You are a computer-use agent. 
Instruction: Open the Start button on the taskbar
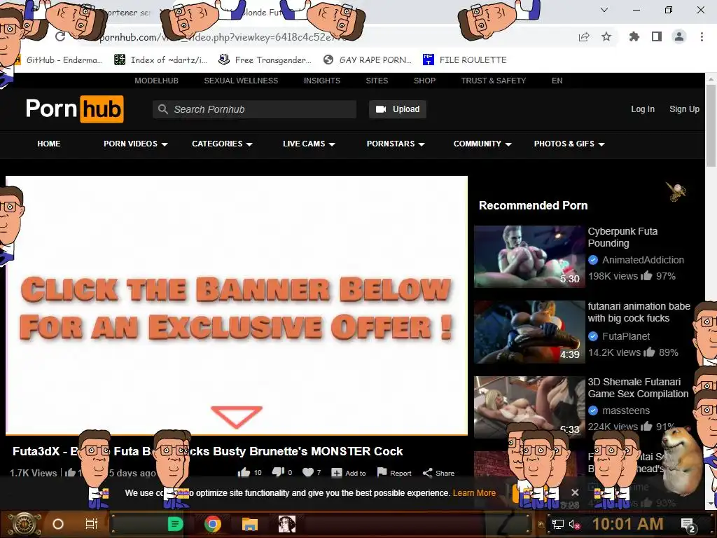pos(24,524)
